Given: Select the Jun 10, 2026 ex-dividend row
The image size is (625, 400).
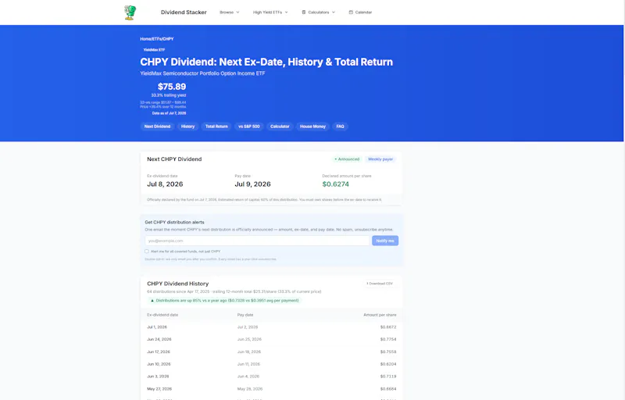Looking at the screenshot, I should tap(271, 364).
